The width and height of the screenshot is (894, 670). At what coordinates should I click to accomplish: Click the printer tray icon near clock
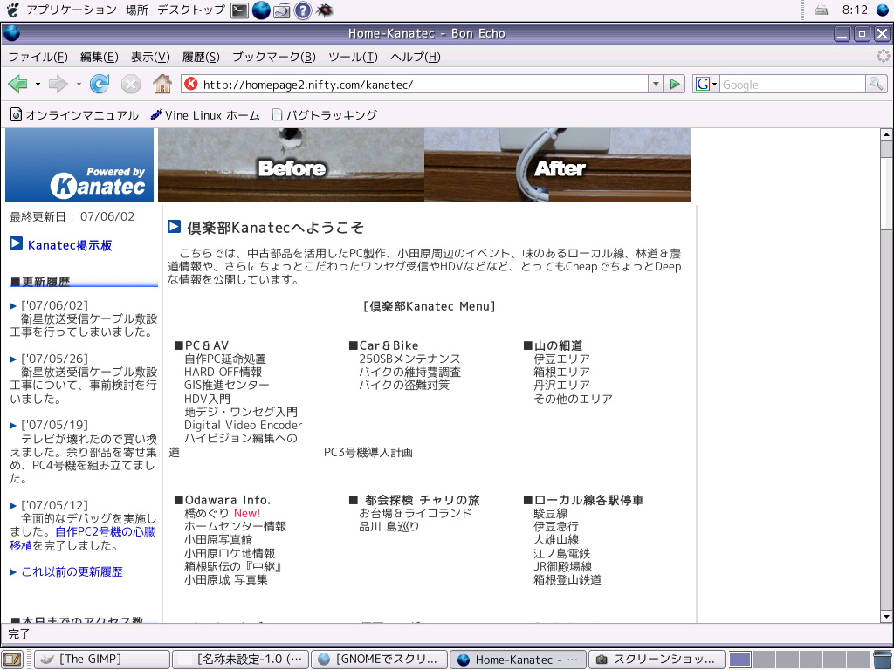(821, 10)
